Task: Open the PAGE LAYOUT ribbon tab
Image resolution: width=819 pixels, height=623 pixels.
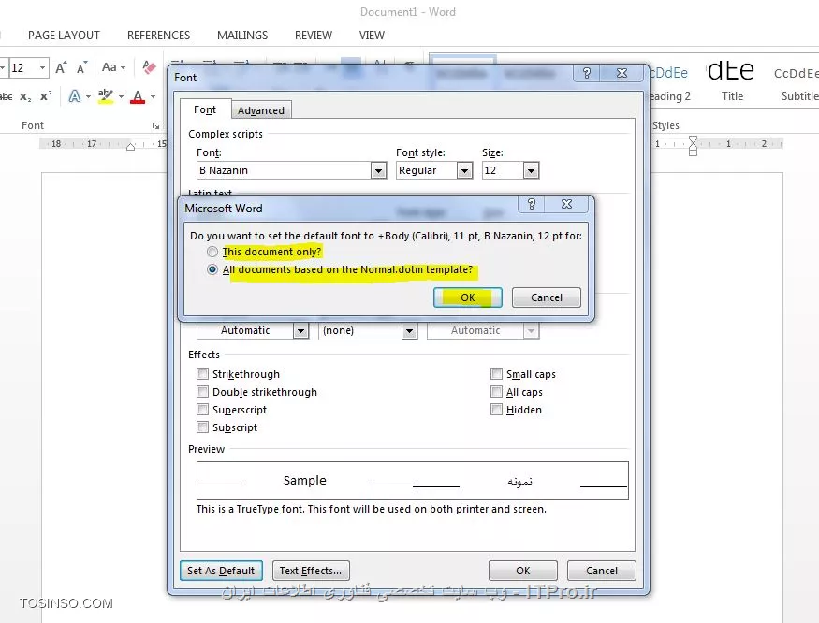Action: point(64,35)
